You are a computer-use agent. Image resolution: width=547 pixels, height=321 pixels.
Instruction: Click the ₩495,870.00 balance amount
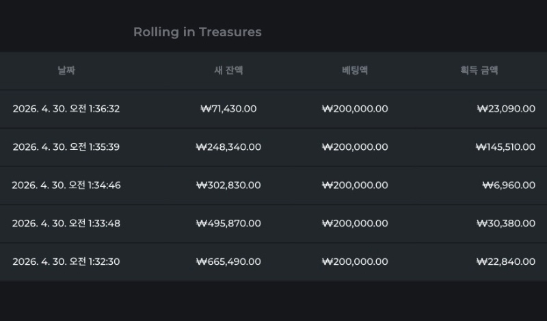[228, 223]
